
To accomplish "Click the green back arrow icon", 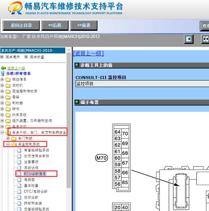I will 3,68.
